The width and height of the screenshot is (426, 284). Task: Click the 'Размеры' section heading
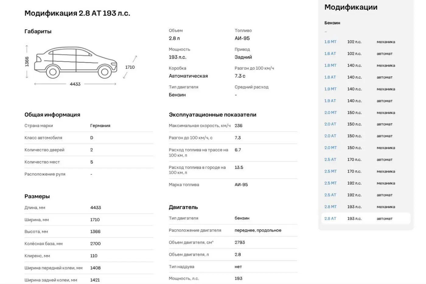(37, 196)
